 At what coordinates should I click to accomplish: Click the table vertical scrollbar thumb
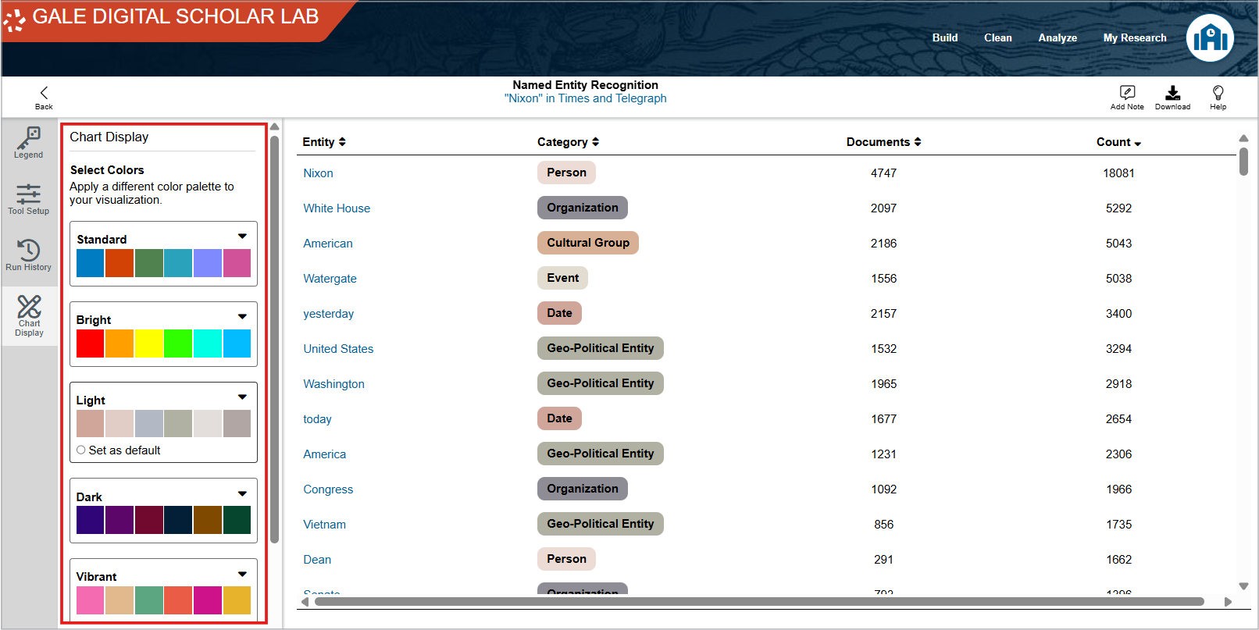(x=1243, y=162)
